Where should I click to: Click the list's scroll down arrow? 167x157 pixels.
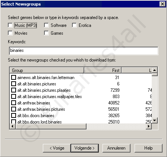click(x=155, y=120)
